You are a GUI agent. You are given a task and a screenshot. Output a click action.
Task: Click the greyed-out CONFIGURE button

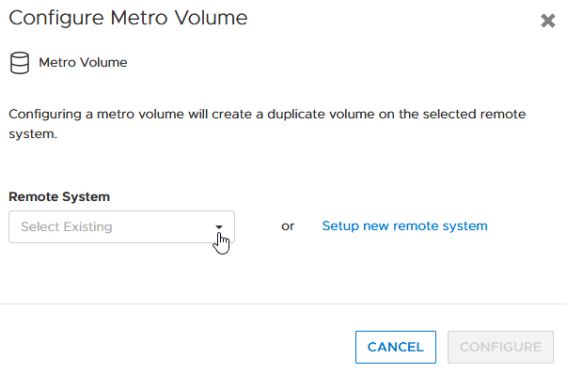[500, 347]
